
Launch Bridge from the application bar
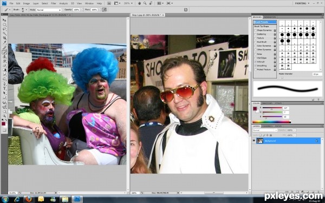click(109, 3)
